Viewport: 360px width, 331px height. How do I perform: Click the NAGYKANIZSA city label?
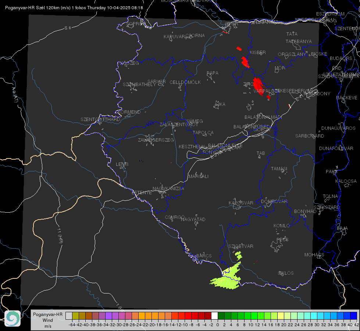(x=168, y=188)
